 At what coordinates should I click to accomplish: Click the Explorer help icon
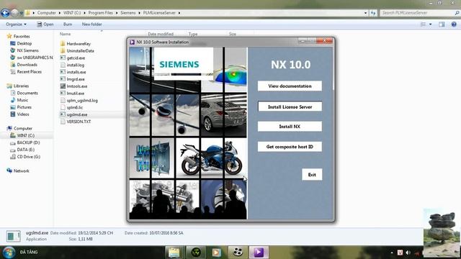(454, 24)
